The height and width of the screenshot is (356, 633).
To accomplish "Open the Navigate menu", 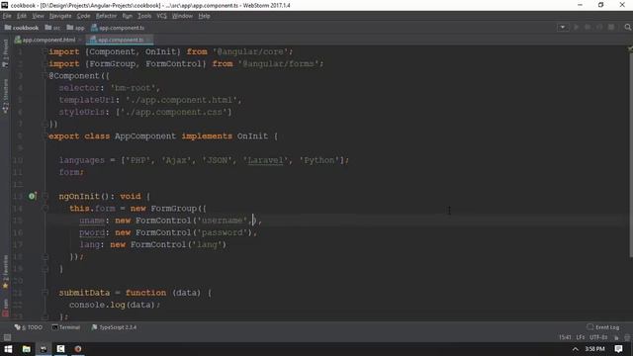I will point(60,16).
